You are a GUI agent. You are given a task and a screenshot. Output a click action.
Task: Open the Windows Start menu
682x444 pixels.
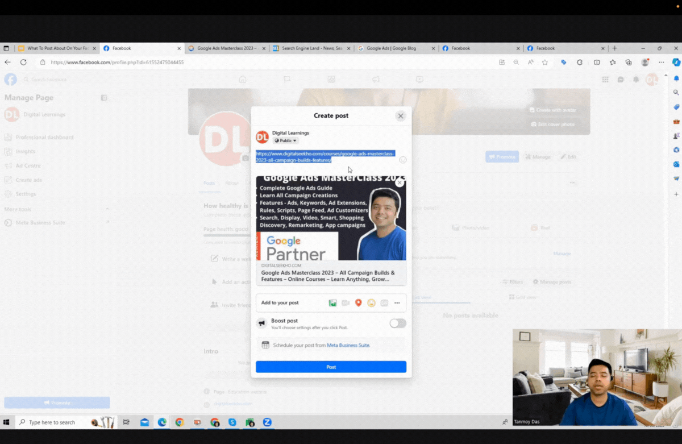coord(7,422)
